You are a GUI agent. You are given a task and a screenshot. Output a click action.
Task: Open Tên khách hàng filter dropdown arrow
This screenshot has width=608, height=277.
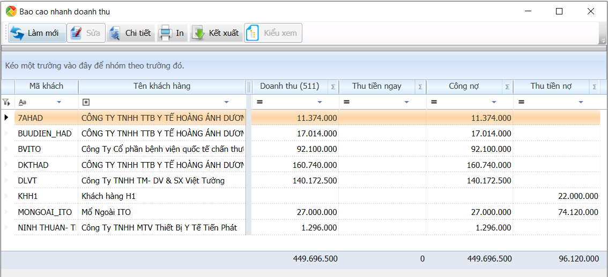(226, 102)
